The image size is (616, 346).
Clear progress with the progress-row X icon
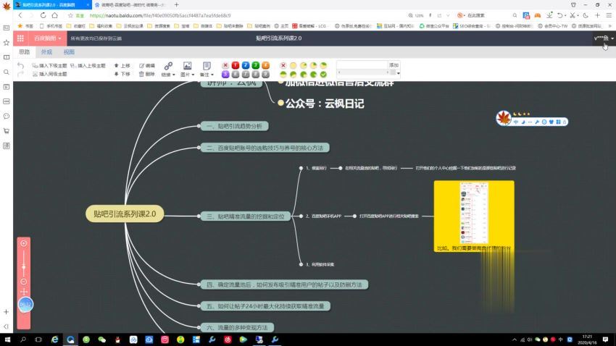click(x=283, y=65)
